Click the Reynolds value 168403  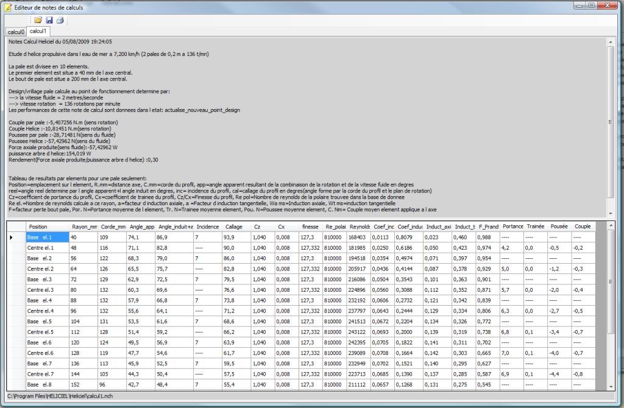click(359, 237)
